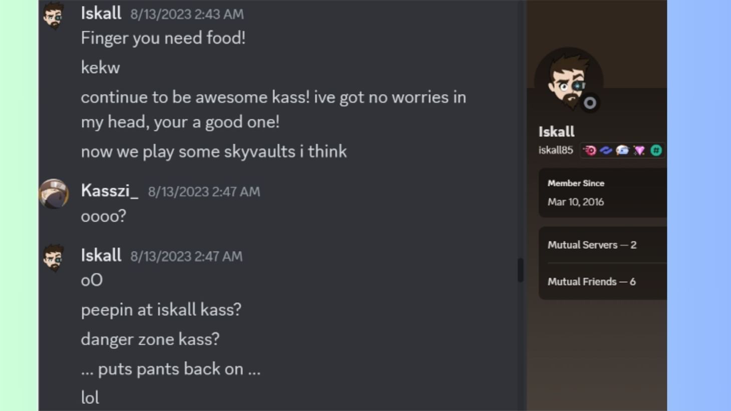731x411 pixels.
Task: Select the username Kasszi_ in the chat
Action: point(108,190)
